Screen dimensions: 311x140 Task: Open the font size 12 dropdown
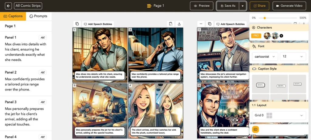(x=293, y=56)
